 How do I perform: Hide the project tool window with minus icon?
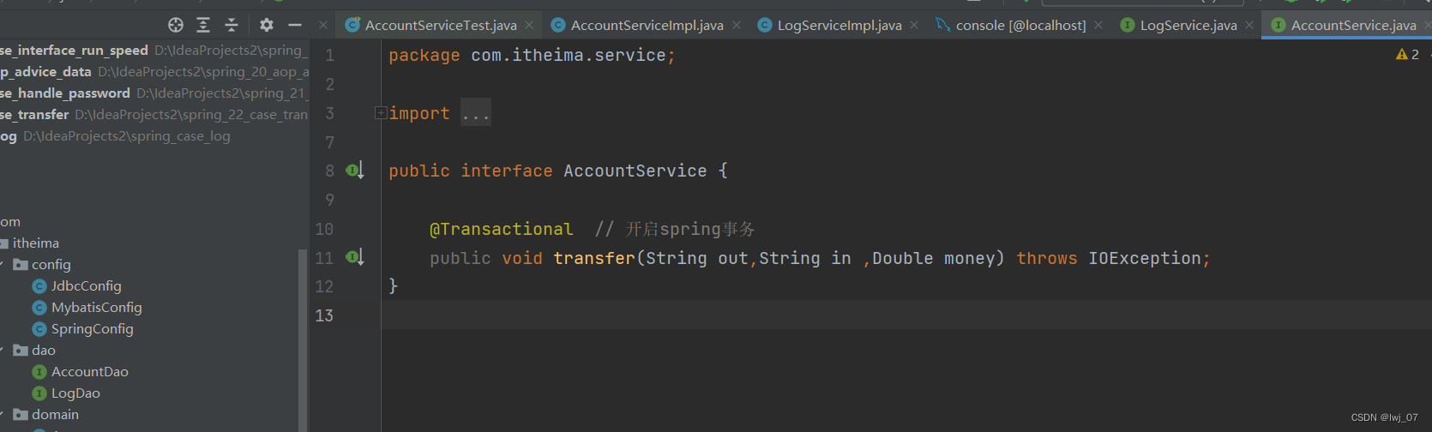pyautogui.click(x=295, y=25)
